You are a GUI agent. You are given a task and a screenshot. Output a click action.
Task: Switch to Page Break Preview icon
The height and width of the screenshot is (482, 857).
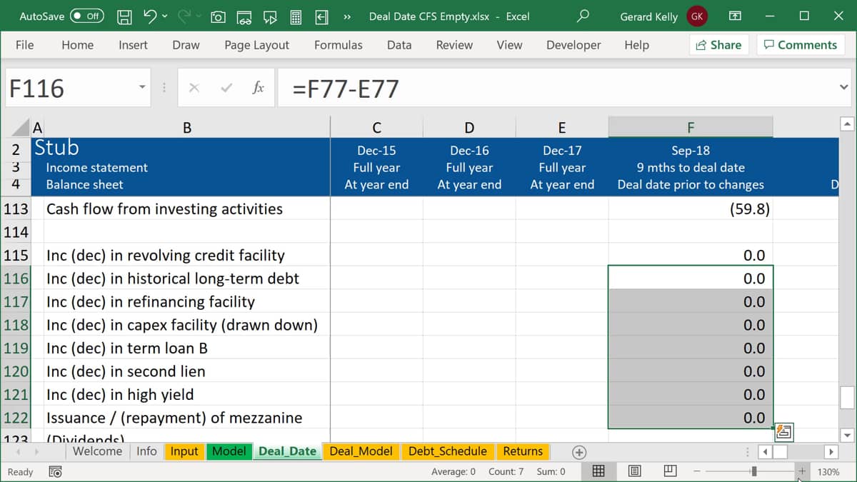coord(669,471)
